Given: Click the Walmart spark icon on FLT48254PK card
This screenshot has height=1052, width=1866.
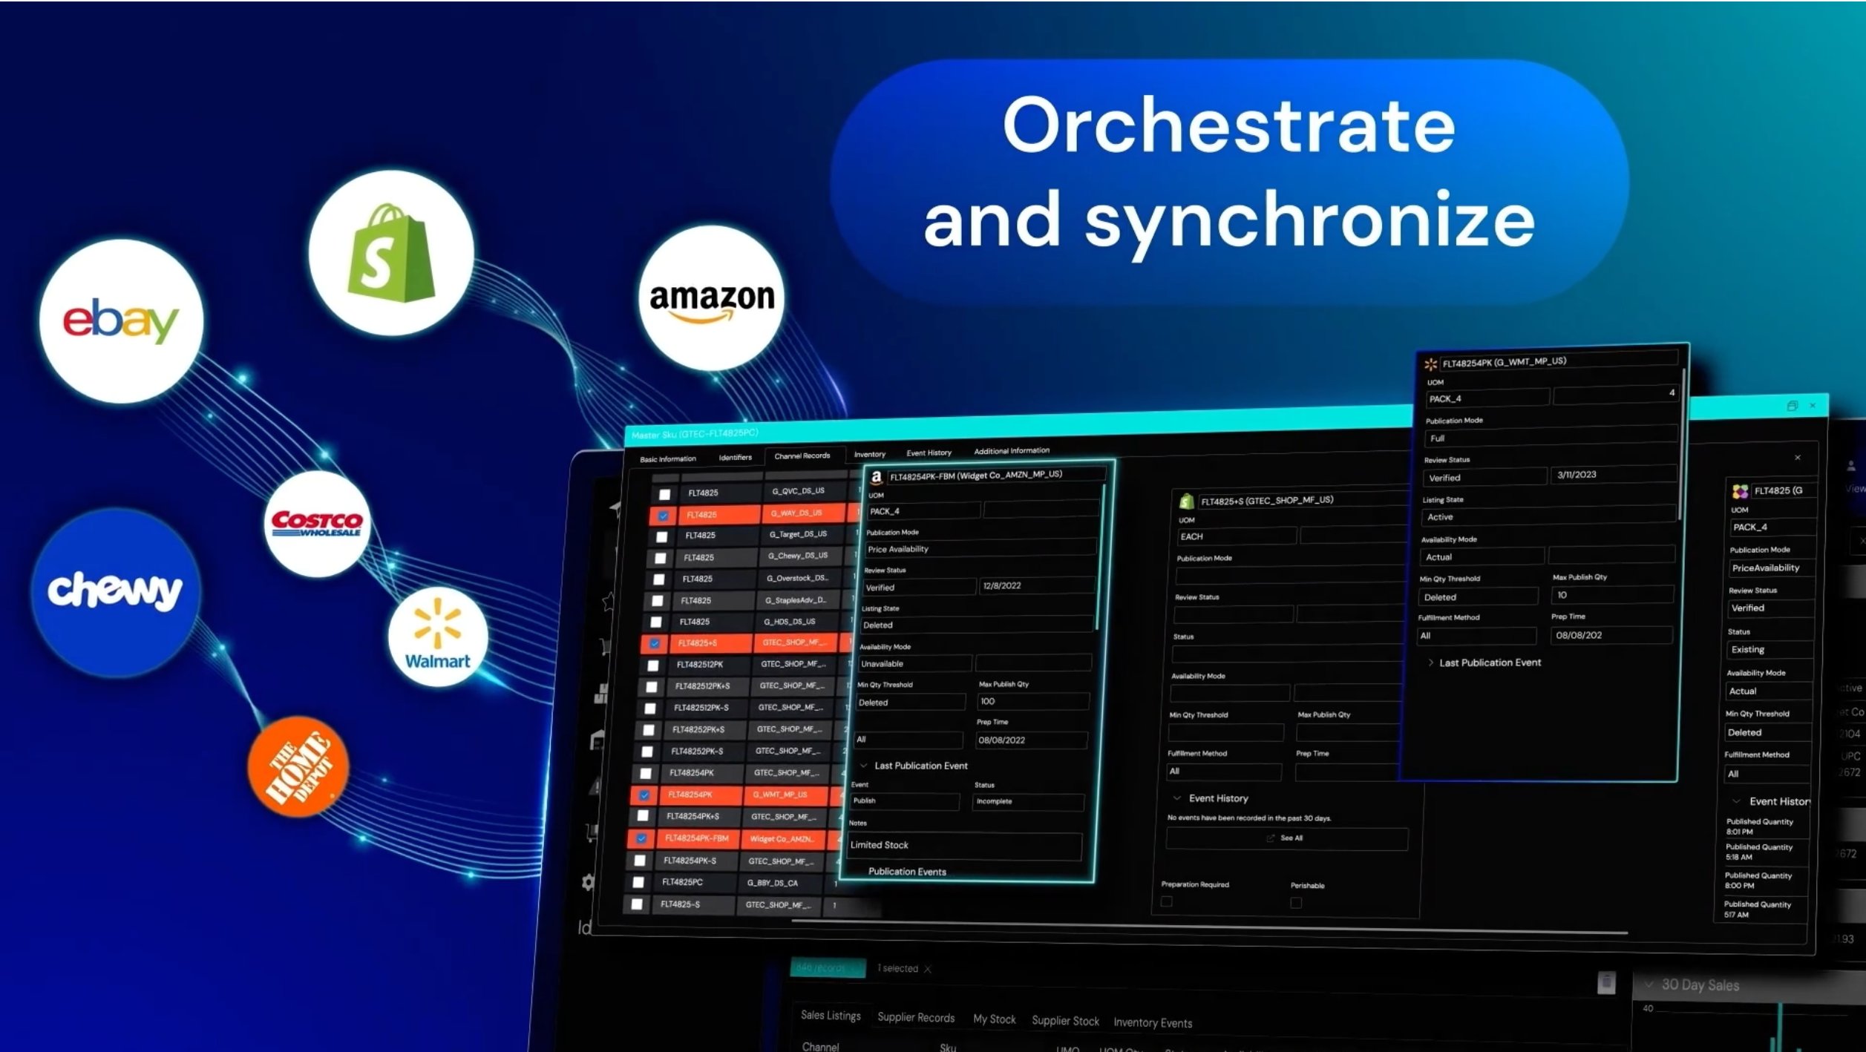Looking at the screenshot, I should 1430,364.
